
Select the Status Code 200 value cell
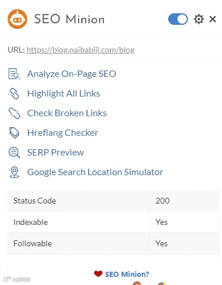click(x=184, y=201)
